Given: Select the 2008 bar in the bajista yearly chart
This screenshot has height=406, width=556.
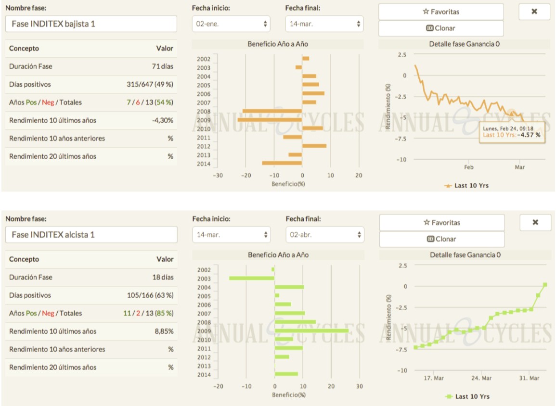Looking at the screenshot, I should click(x=272, y=111).
